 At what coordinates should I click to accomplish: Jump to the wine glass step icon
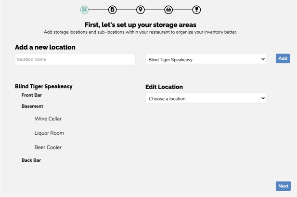click(x=196, y=10)
